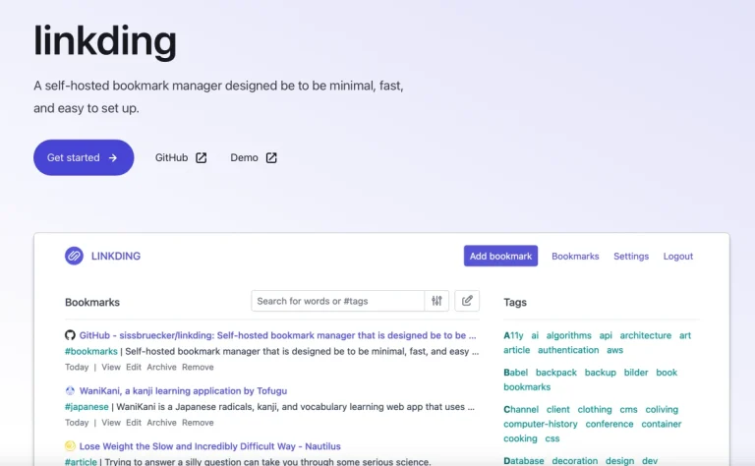Image resolution: width=755 pixels, height=466 pixels.
Task: Select the article tag in the Tags panel
Action: pos(517,350)
